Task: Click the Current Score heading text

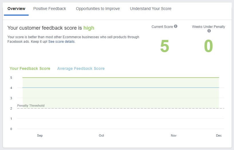Action: [x=162, y=27]
